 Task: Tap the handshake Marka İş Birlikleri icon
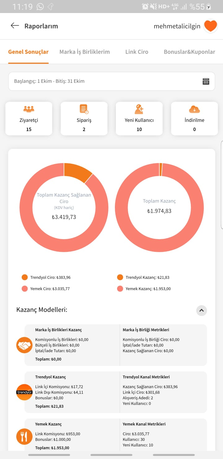click(24, 345)
